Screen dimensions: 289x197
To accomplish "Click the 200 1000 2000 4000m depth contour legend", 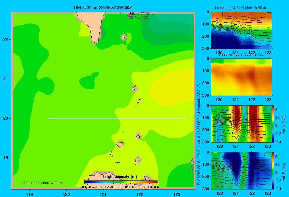I will pyautogui.click(x=42, y=183).
